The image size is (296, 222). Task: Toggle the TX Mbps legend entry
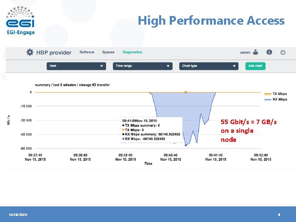(x=275, y=94)
